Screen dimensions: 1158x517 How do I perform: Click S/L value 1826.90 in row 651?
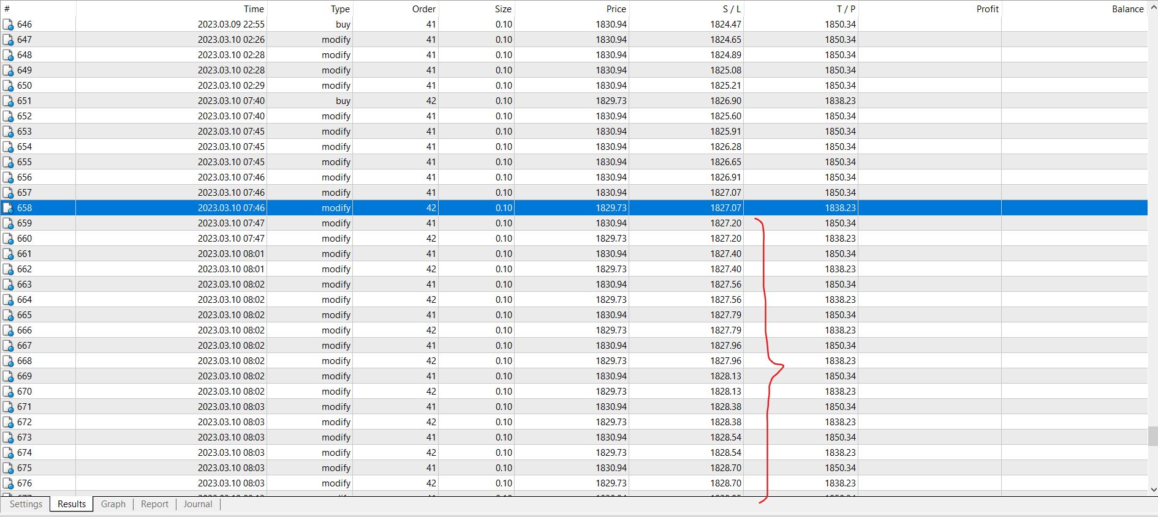click(x=725, y=101)
